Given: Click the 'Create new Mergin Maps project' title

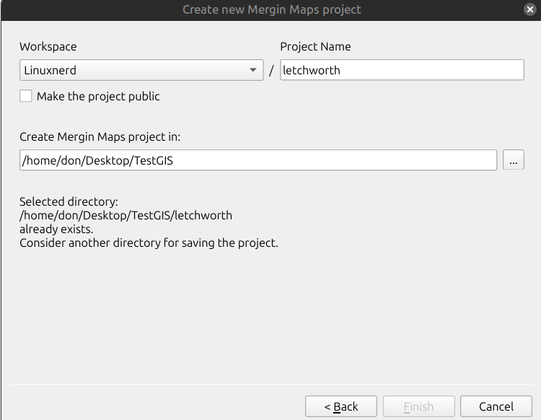Looking at the screenshot, I should click(271, 9).
